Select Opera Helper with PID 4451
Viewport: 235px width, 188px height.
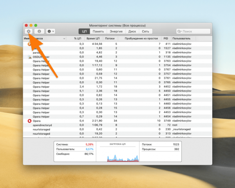pos(117,95)
